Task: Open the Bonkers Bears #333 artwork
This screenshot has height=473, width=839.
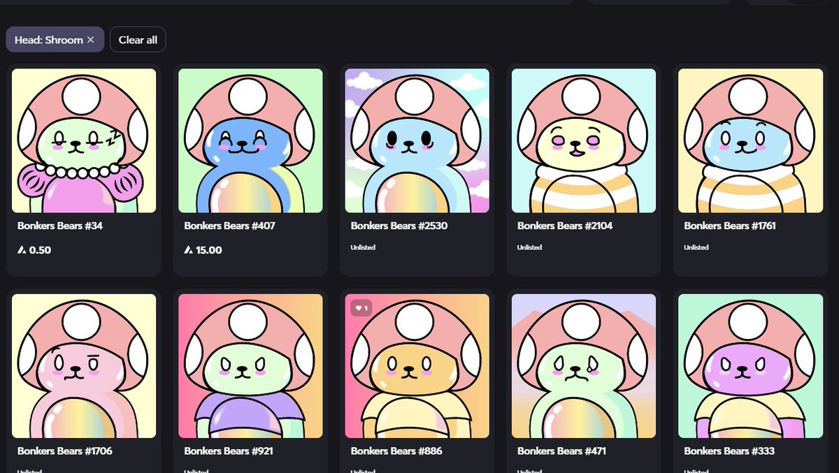Action: click(x=750, y=365)
